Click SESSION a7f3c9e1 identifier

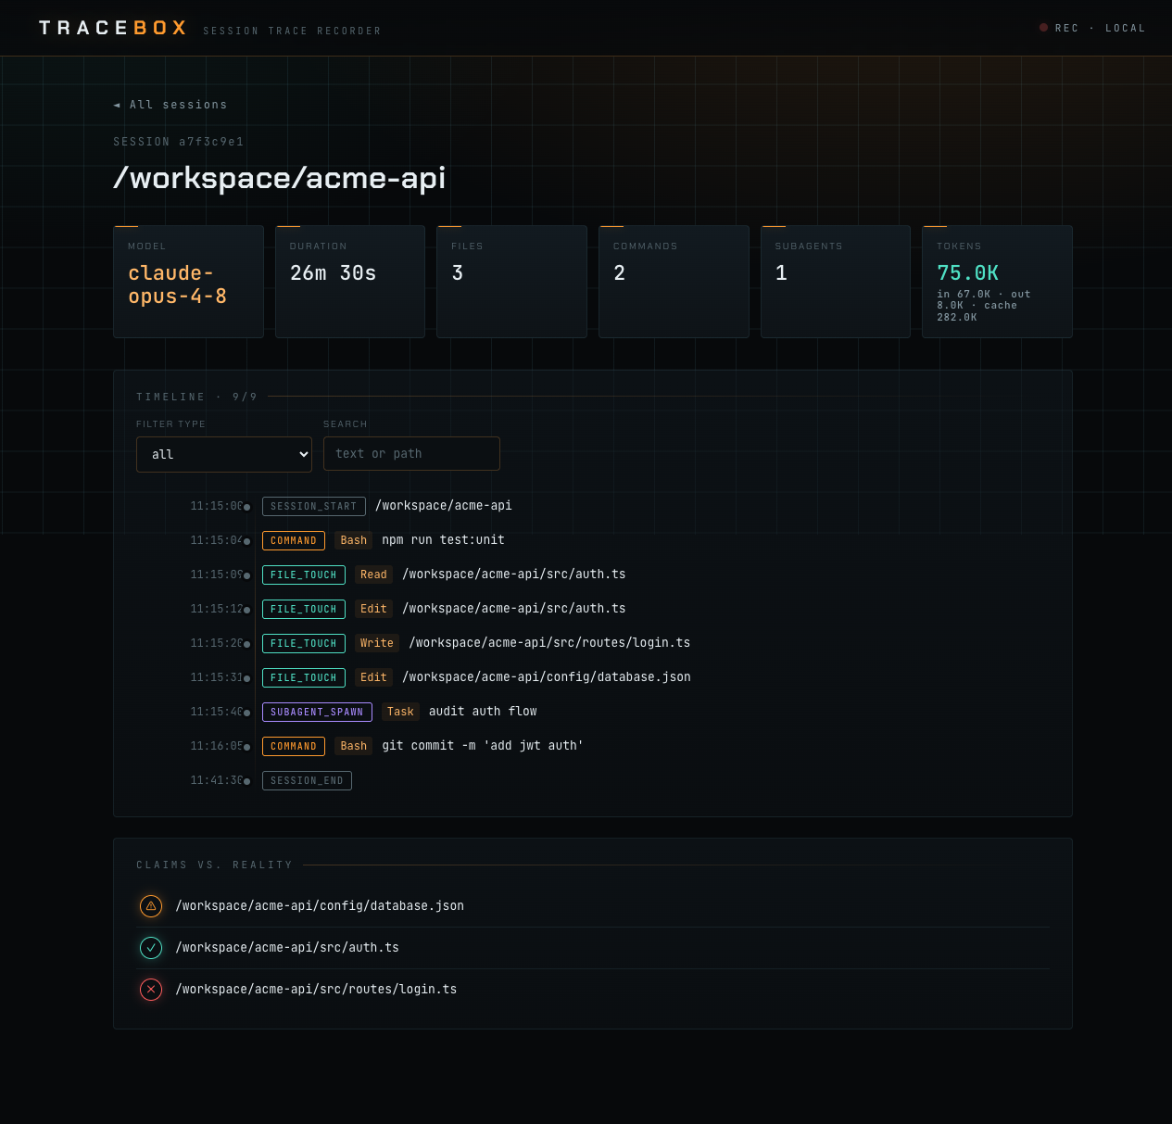(x=179, y=142)
